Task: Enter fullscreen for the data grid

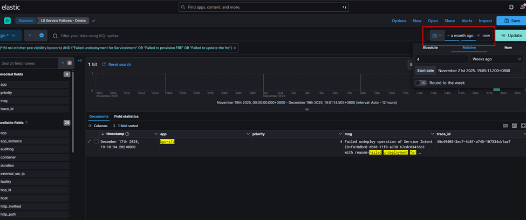Action: pyautogui.click(x=523, y=126)
